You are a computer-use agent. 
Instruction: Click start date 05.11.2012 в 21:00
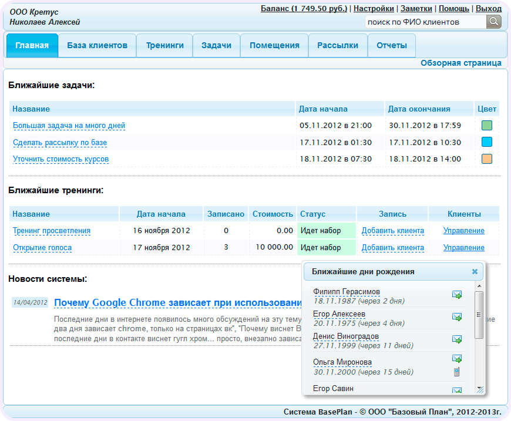click(x=335, y=126)
